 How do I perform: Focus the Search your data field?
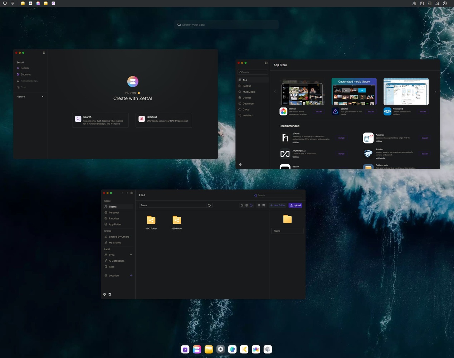(226, 25)
